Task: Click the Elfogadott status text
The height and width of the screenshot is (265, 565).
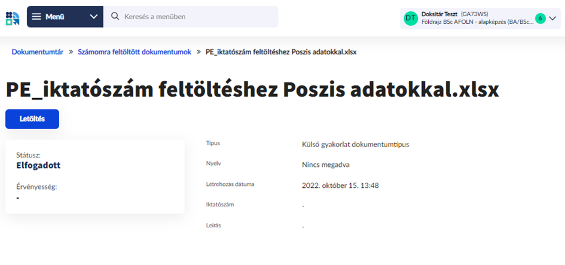Action: tap(38, 165)
